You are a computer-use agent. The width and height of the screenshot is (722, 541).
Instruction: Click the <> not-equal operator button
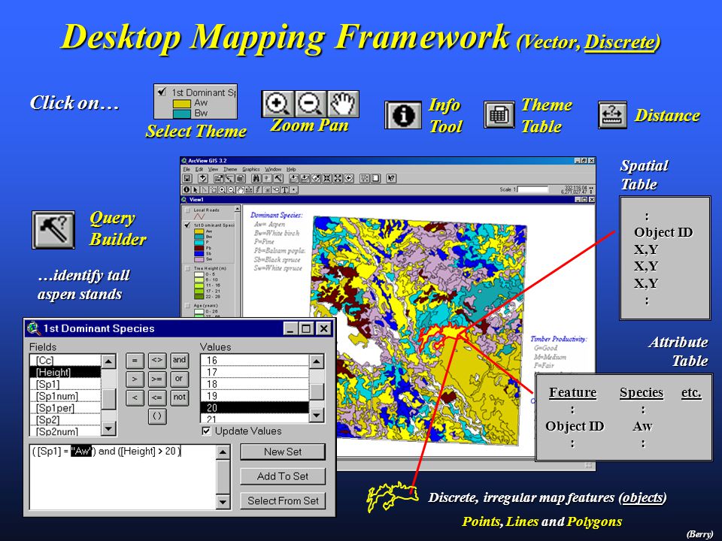click(157, 360)
